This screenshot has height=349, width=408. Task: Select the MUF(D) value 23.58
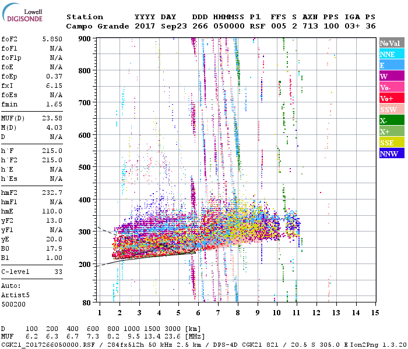point(52,119)
